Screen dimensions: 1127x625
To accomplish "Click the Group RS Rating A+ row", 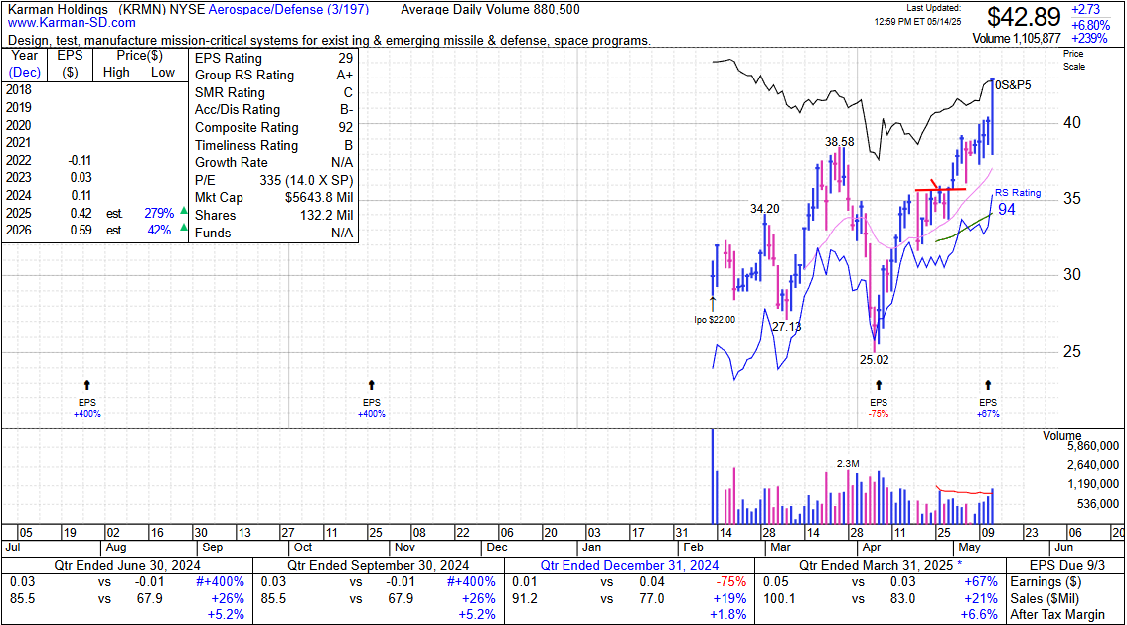I will click(x=273, y=76).
